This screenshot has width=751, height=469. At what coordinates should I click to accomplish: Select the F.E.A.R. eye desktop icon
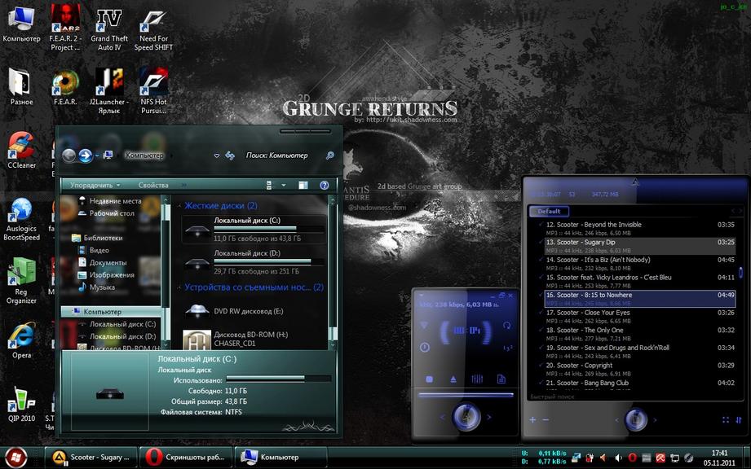coord(65,87)
